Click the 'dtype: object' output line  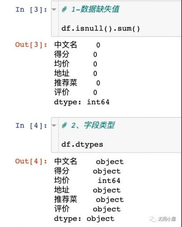84,218
